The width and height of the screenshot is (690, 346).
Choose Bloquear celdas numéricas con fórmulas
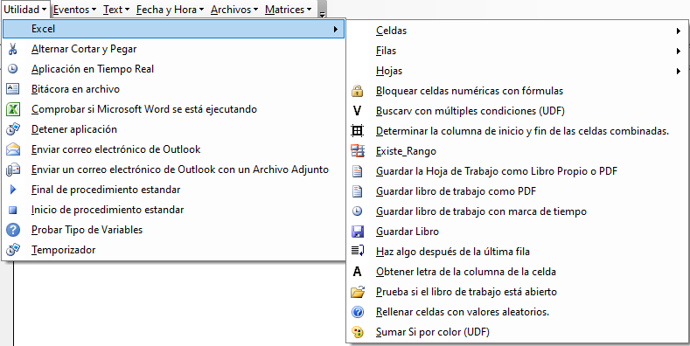tap(518, 91)
